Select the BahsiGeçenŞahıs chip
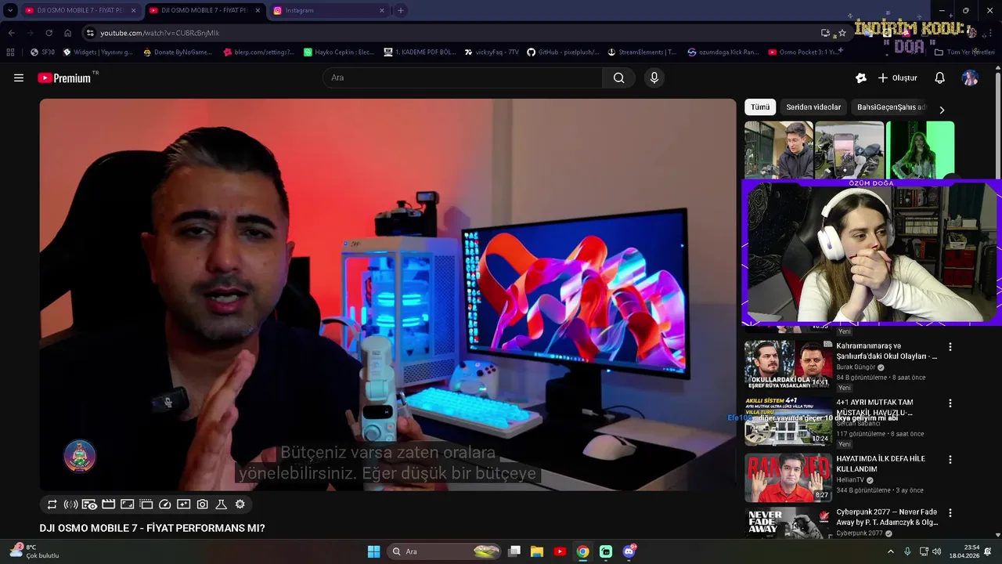This screenshot has height=564, width=1002. (x=891, y=107)
